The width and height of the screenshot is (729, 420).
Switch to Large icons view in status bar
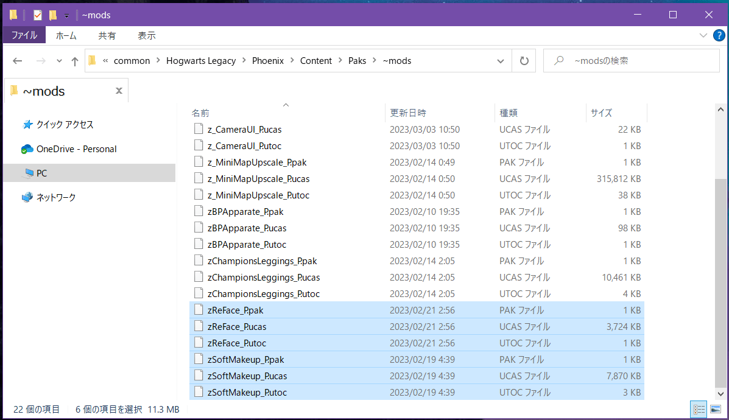pos(716,409)
